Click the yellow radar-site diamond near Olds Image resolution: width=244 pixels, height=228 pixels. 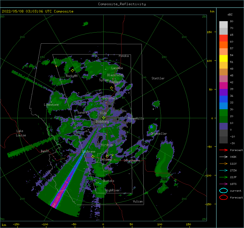pos(104,118)
